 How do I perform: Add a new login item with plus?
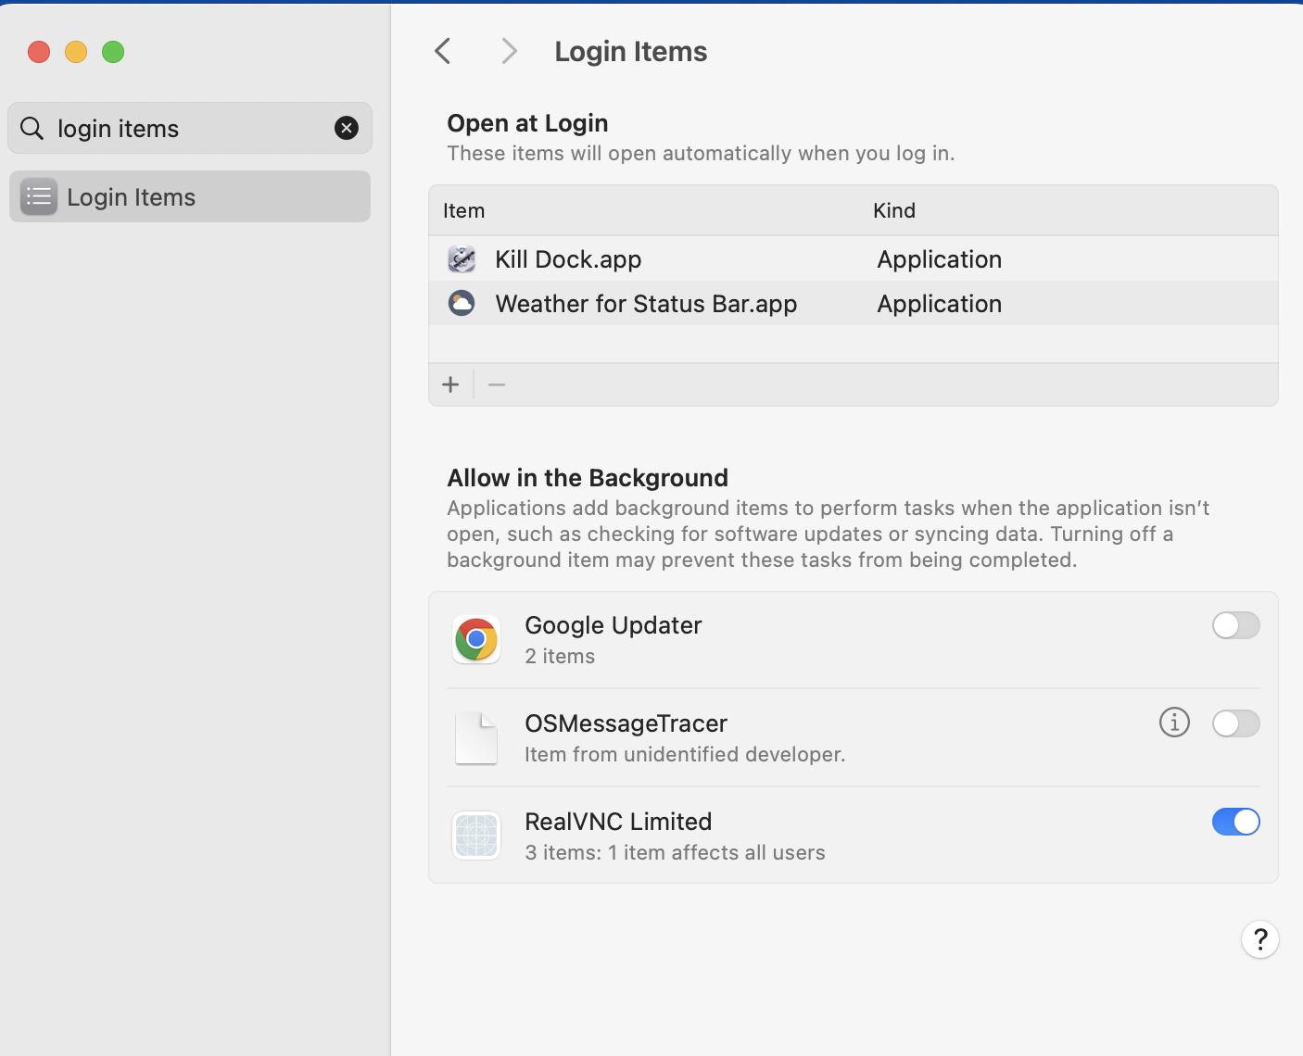(x=450, y=384)
